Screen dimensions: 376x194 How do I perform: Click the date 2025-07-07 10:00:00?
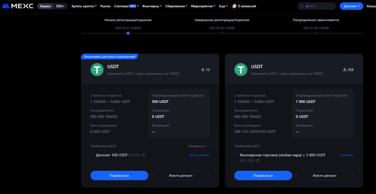128,28
